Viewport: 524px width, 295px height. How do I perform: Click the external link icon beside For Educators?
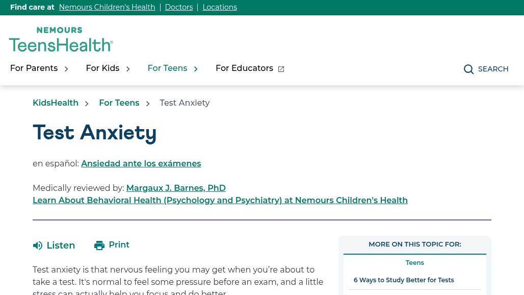click(281, 69)
